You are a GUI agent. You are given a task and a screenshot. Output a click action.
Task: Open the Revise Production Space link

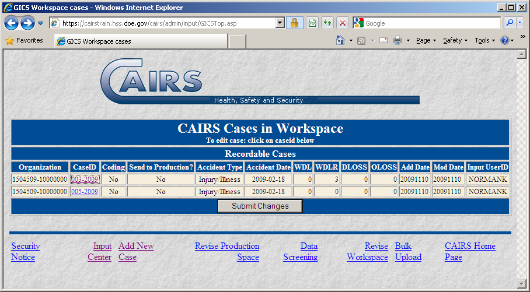tap(227, 251)
